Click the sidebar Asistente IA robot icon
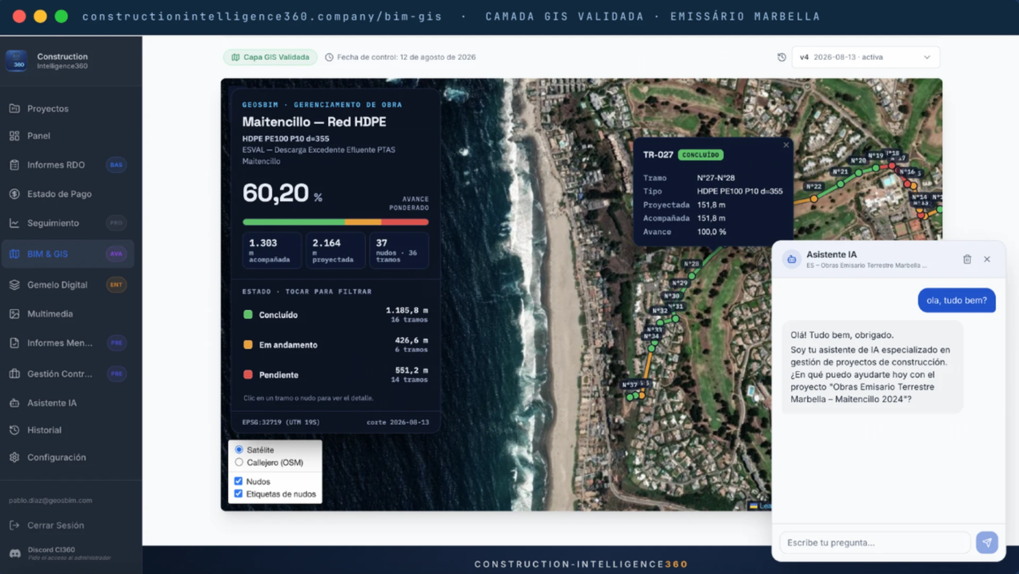1019x574 pixels. click(x=14, y=403)
